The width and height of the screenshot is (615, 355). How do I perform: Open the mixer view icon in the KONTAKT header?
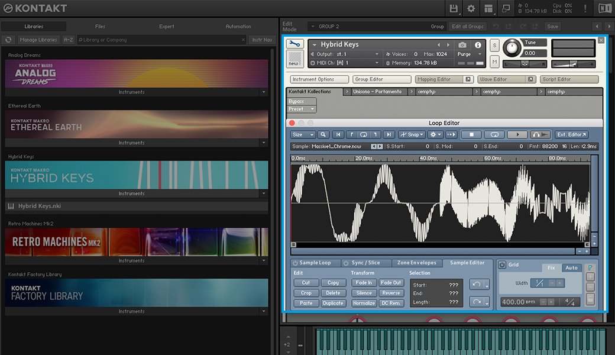pyautogui.click(x=489, y=8)
